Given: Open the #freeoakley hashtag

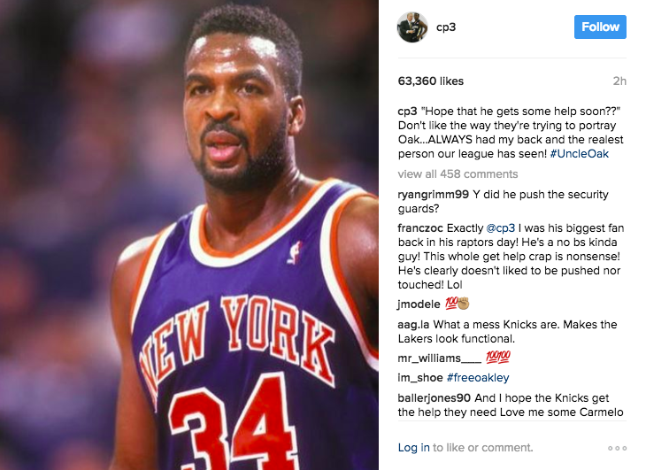Looking at the screenshot, I should tap(478, 378).
